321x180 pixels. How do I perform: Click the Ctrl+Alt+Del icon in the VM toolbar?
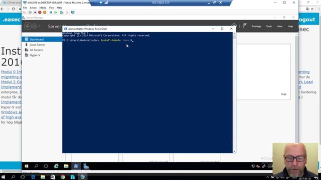coord(25,12)
